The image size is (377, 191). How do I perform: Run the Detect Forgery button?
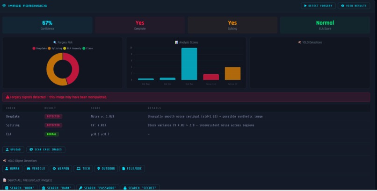[x=318, y=6]
